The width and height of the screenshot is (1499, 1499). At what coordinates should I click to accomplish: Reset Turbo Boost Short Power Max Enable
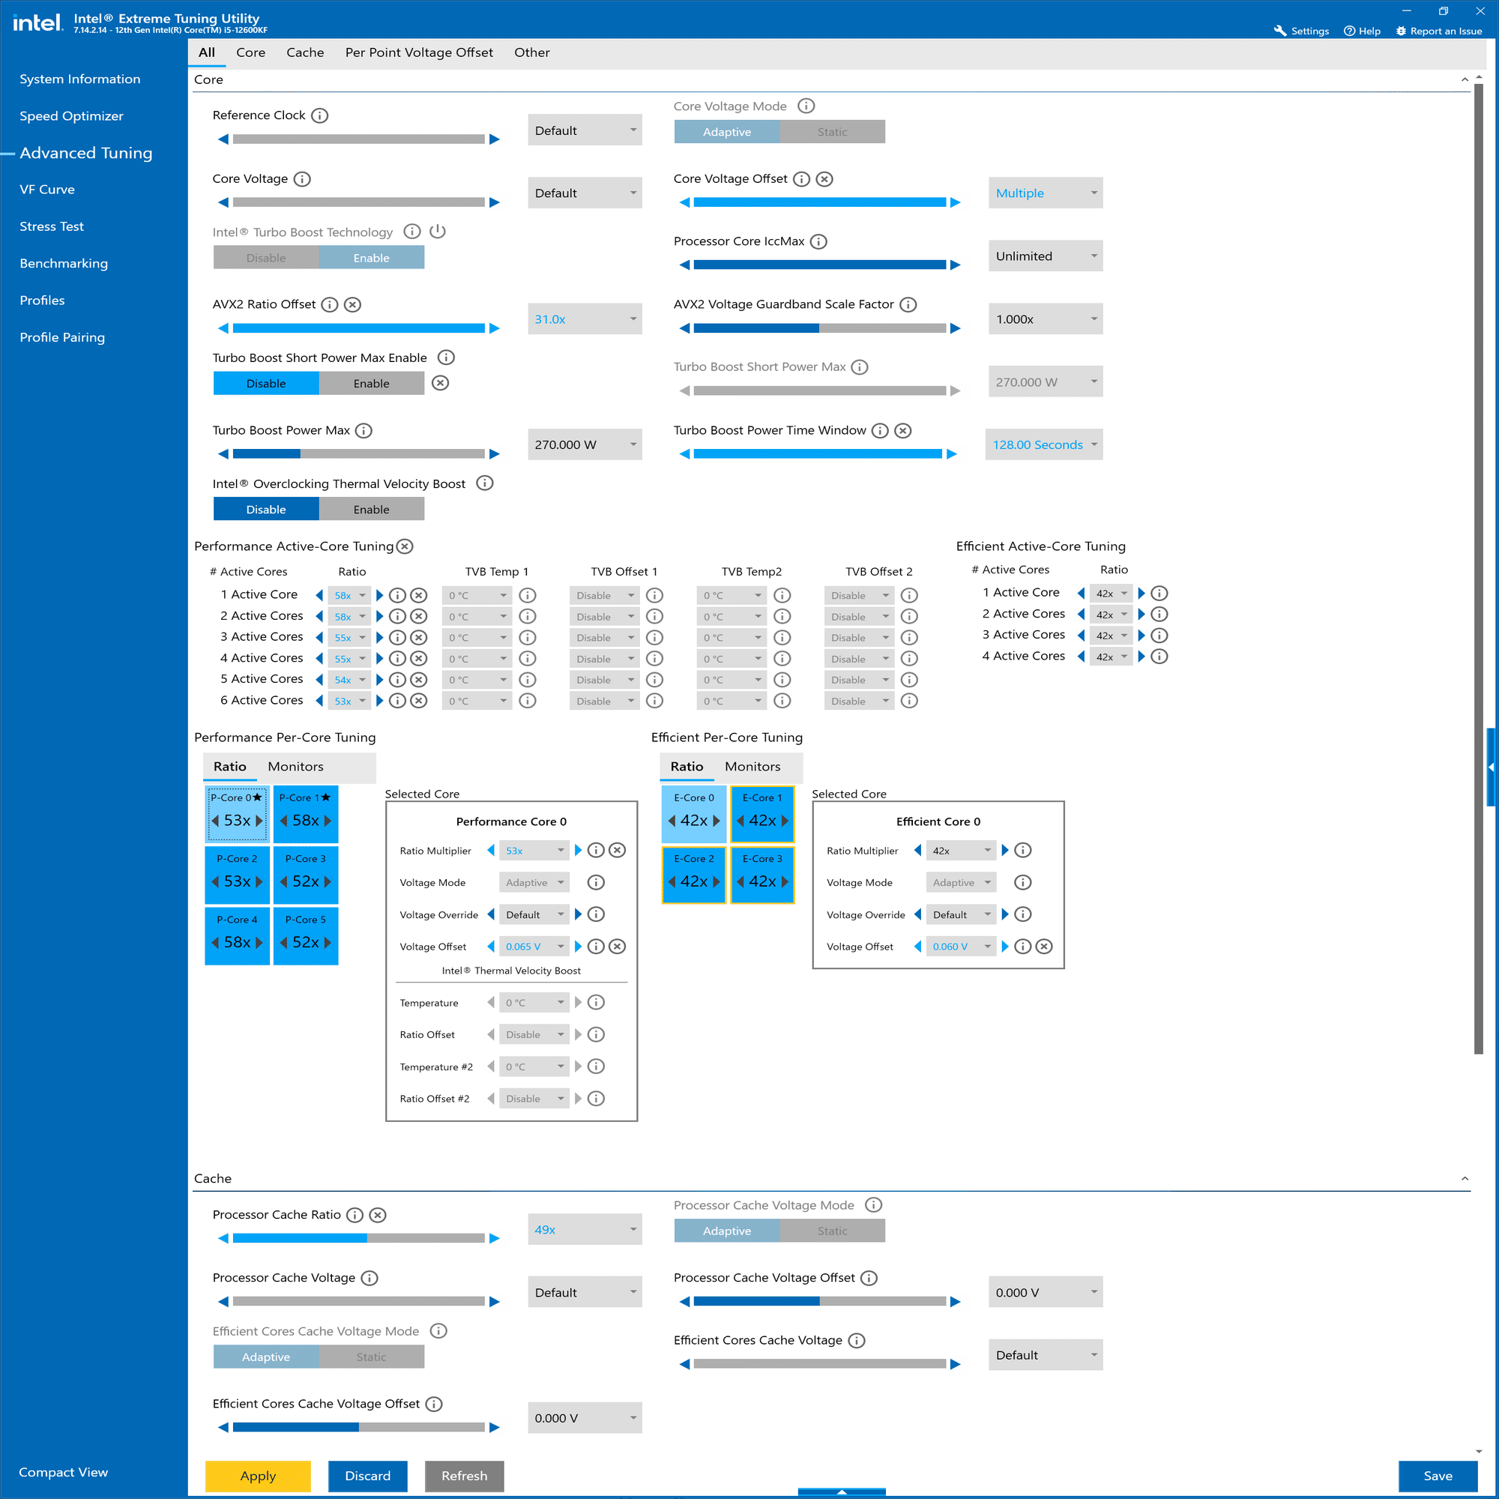[x=440, y=383]
